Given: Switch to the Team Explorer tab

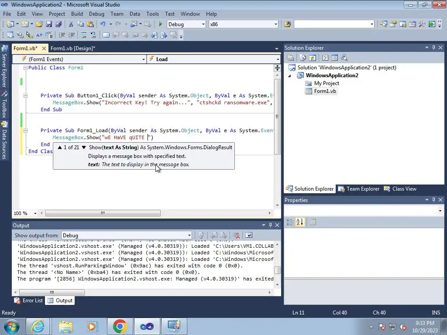Looking at the screenshot, I should click(x=359, y=189).
